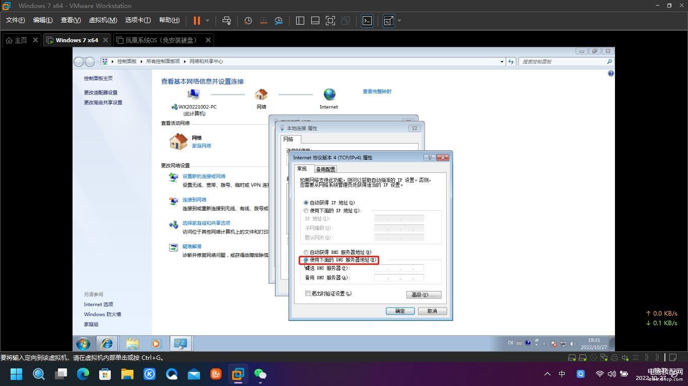The height and width of the screenshot is (386, 688).
Task: Click Windows 7 tray volume speaker
Action: [x=572, y=344]
